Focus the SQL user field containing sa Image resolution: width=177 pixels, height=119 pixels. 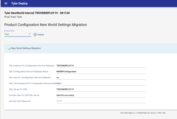coord(101,78)
